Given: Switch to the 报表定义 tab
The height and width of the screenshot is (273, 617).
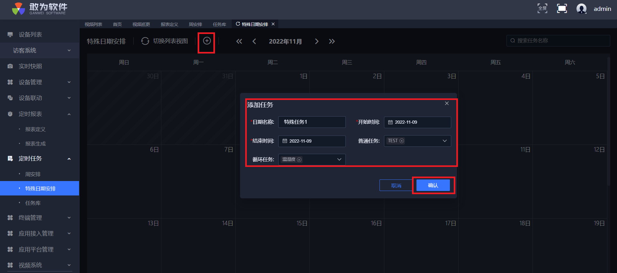Looking at the screenshot, I should [x=169, y=24].
